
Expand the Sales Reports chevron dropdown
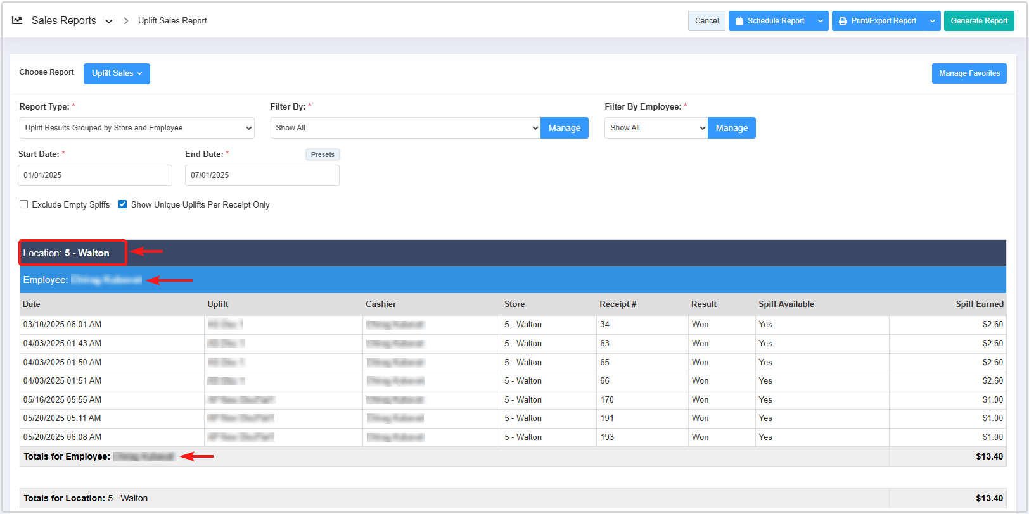click(109, 22)
